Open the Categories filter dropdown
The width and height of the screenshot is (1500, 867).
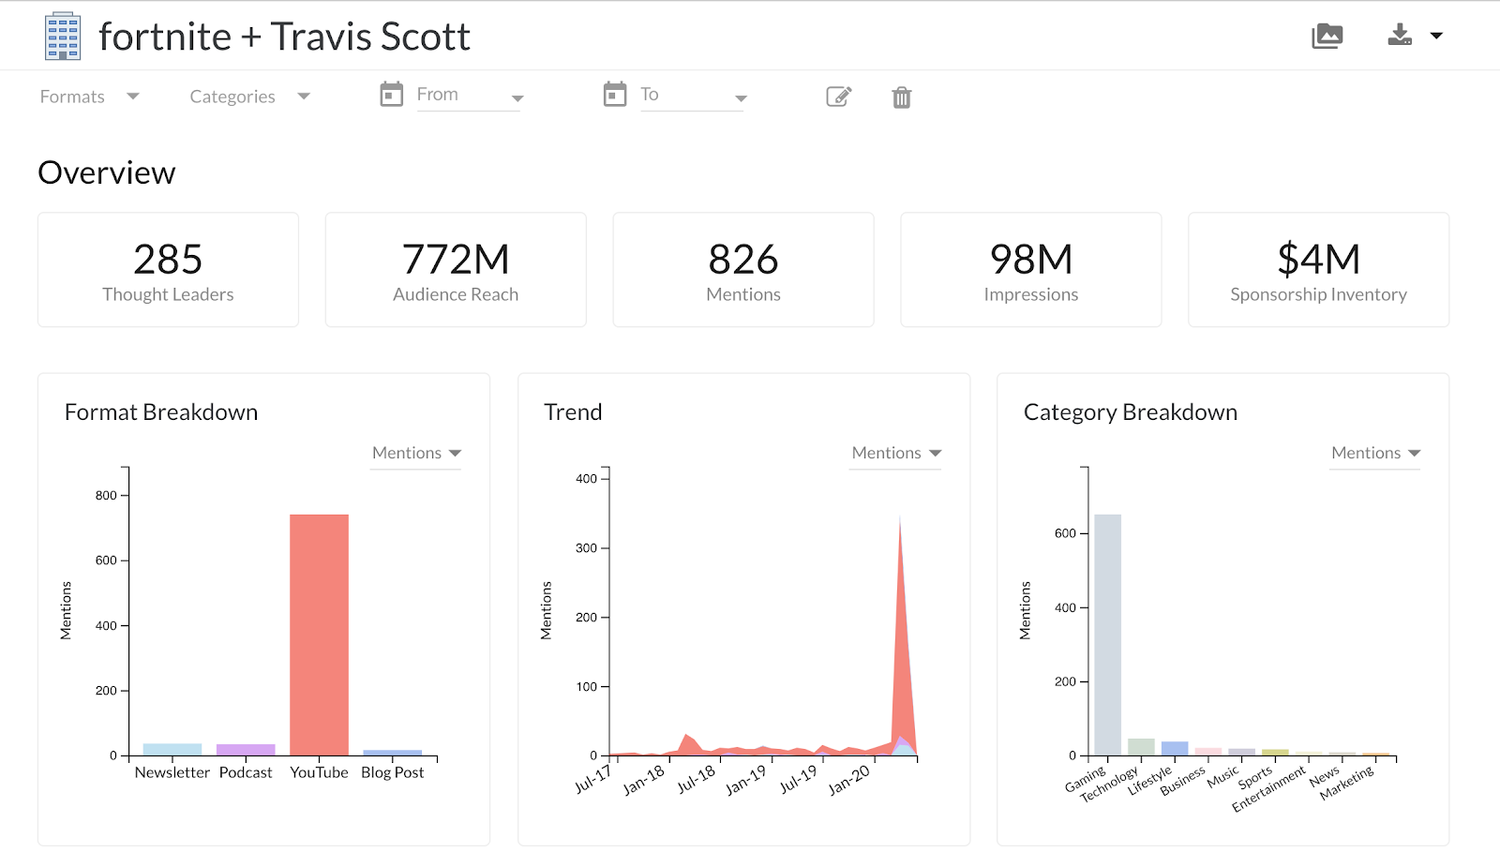249,97
